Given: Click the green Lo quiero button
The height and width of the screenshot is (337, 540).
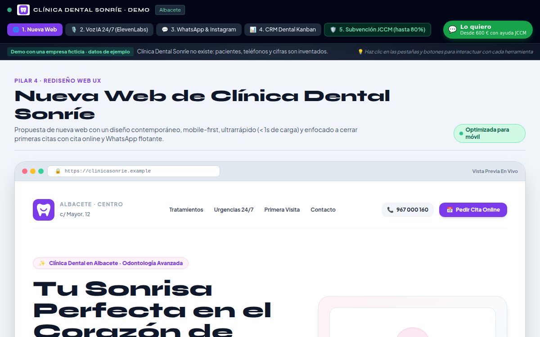Looking at the screenshot, I should [488, 30].
